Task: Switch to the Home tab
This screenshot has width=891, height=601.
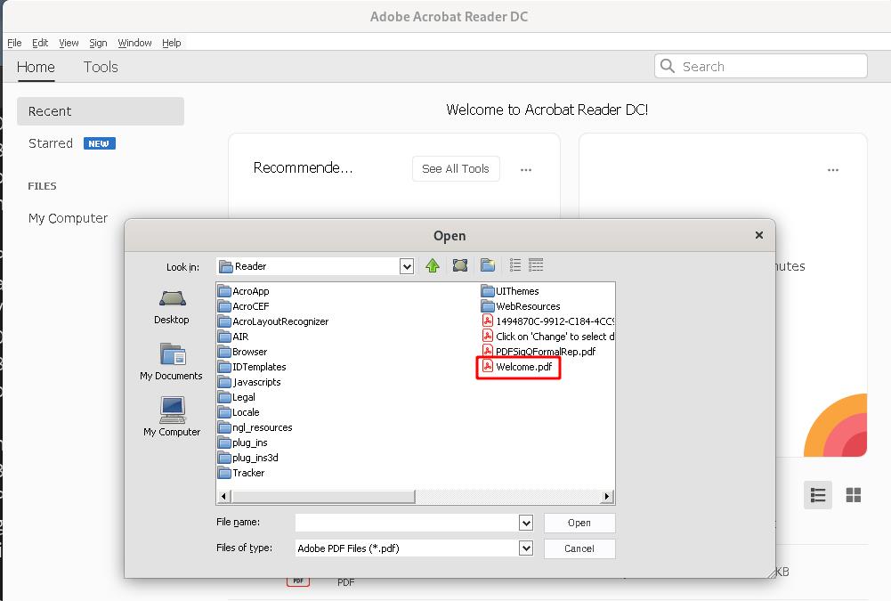Action: [36, 67]
